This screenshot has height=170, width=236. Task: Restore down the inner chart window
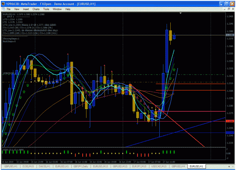[229, 9]
